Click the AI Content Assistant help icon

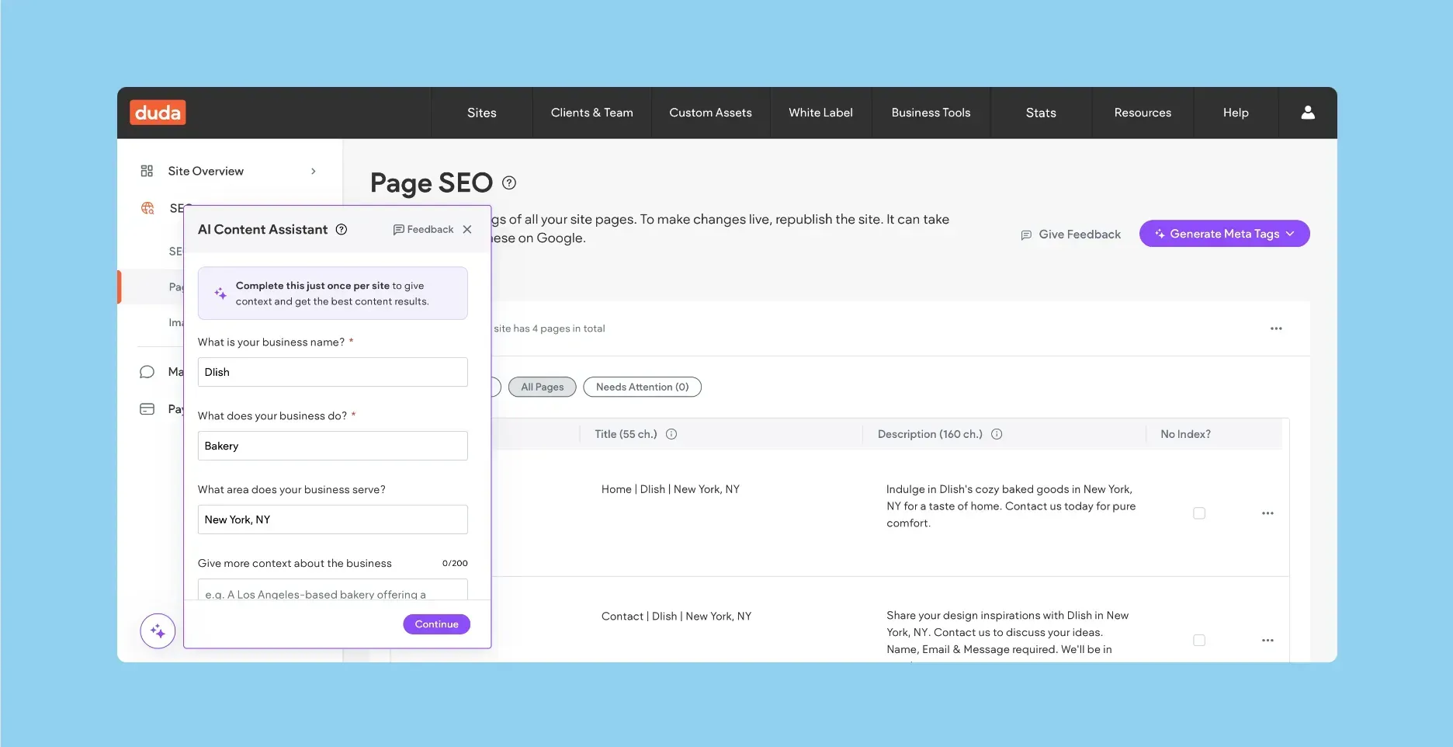[342, 229]
